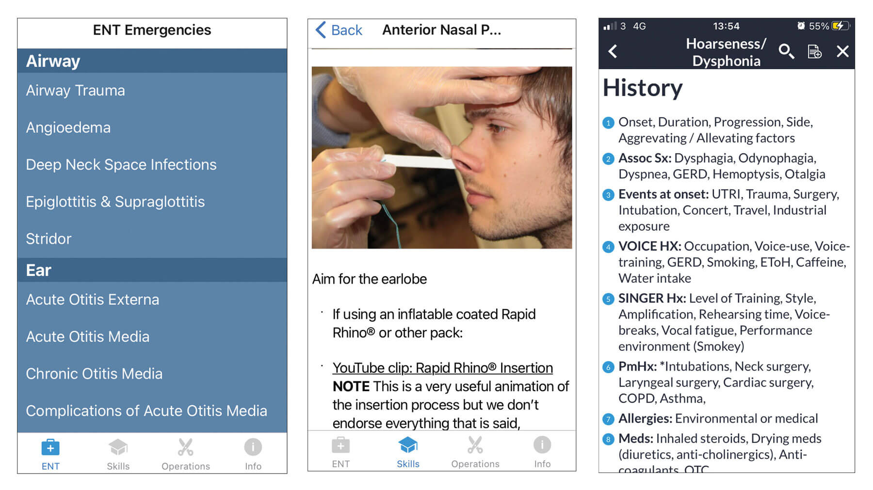Tap the Operations scissors icon in left panel

click(x=185, y=447)
